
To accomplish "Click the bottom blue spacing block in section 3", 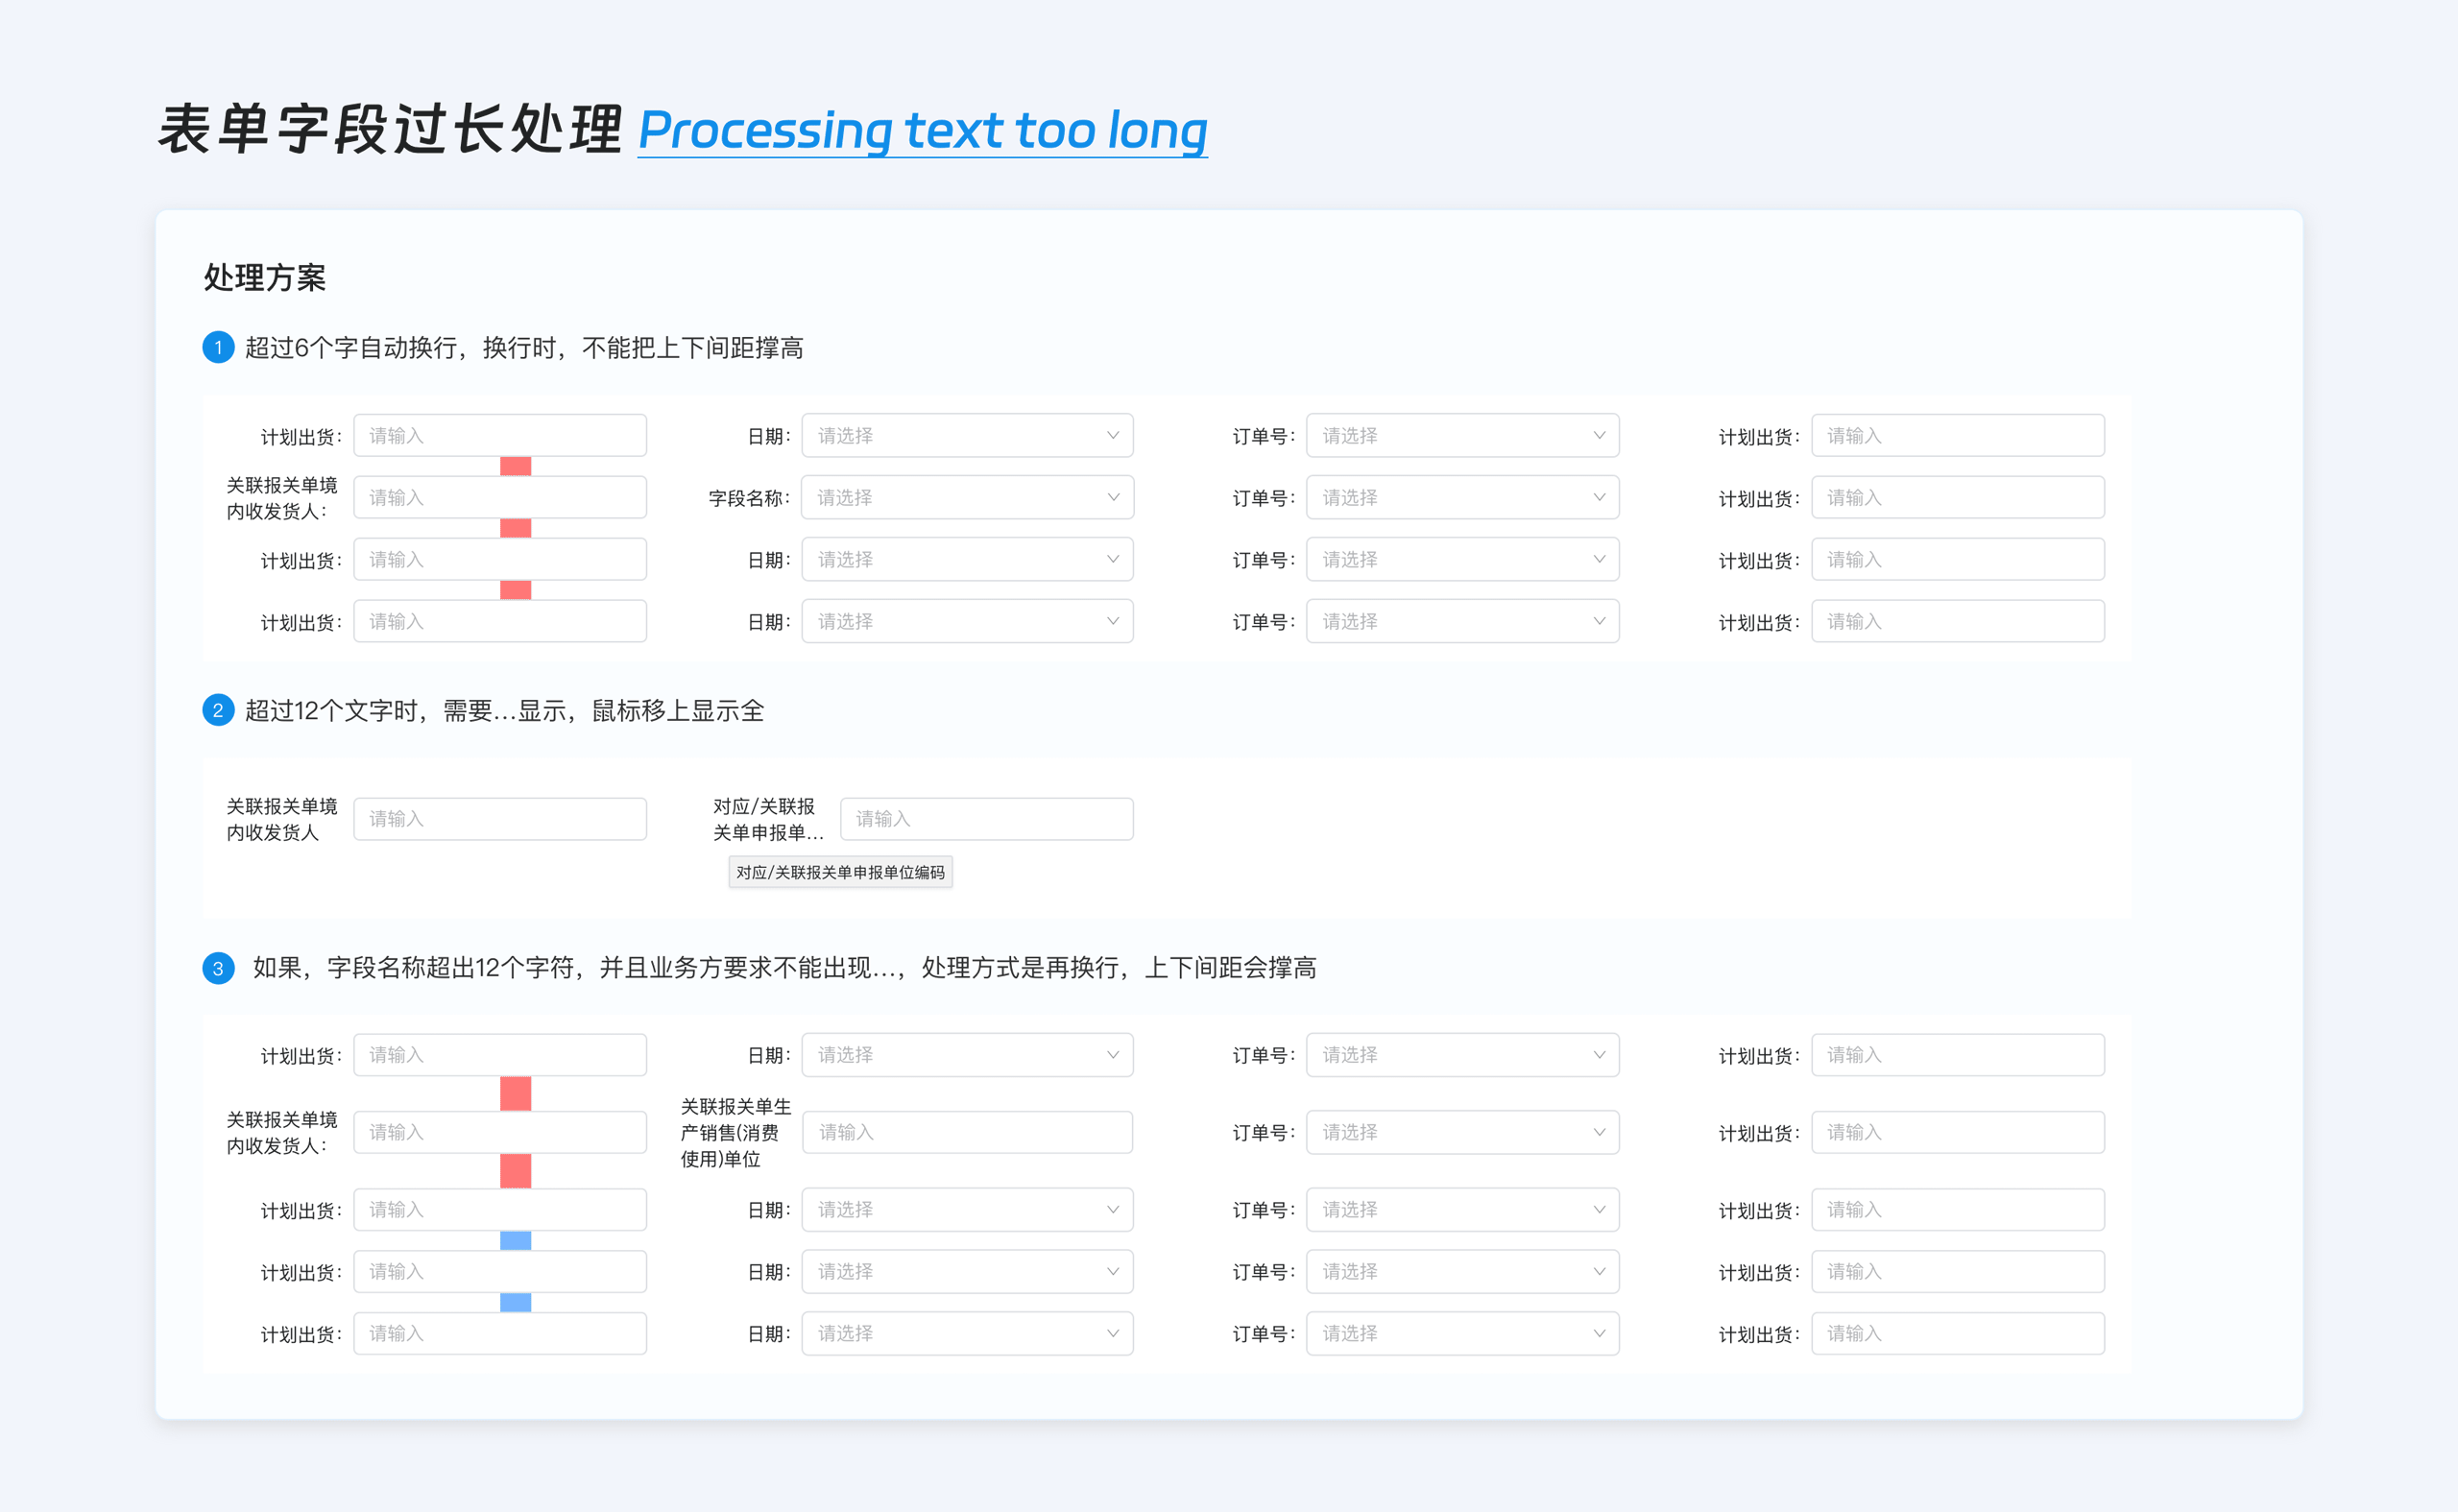I will [x=515, y=1303].
